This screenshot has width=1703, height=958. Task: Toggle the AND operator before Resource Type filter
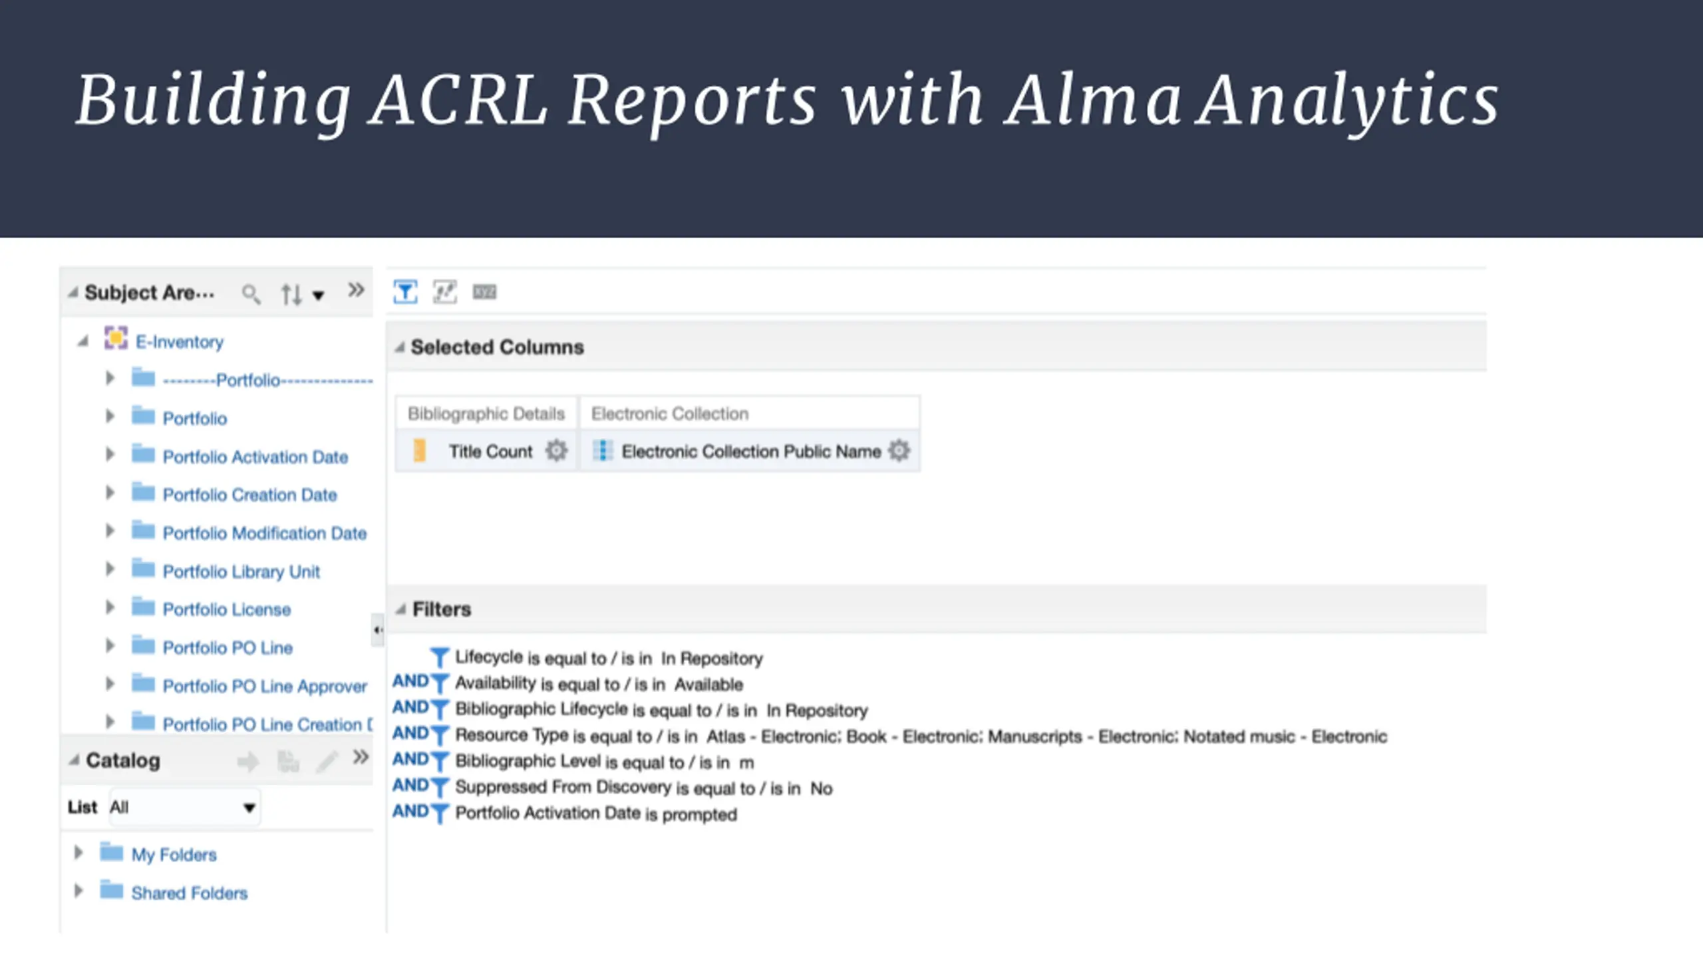pos(410,733)
